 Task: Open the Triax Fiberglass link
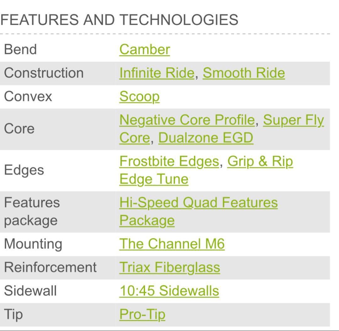(x=169, y=267)
